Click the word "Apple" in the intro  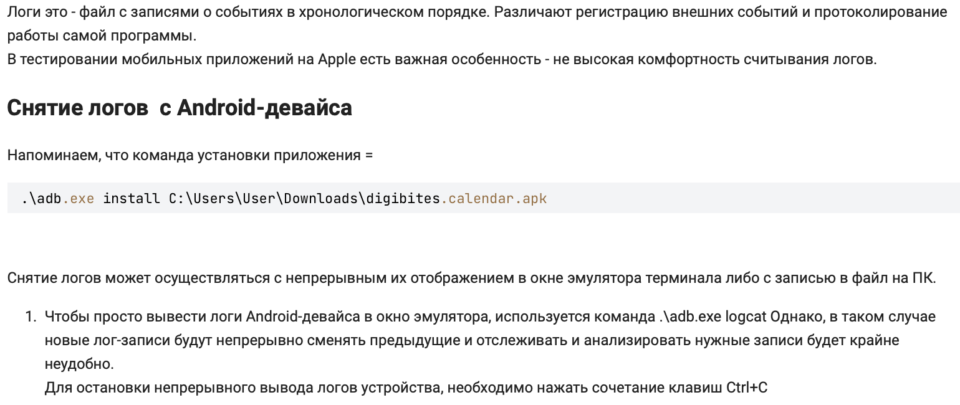pyautogui.click(x=336, y=59)
